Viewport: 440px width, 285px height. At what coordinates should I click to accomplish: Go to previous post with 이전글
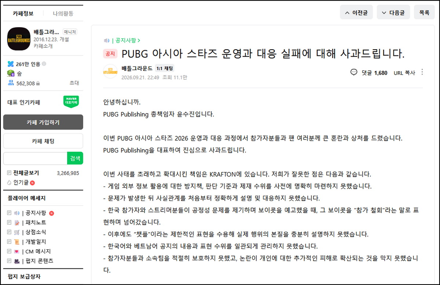pos(356,12)
